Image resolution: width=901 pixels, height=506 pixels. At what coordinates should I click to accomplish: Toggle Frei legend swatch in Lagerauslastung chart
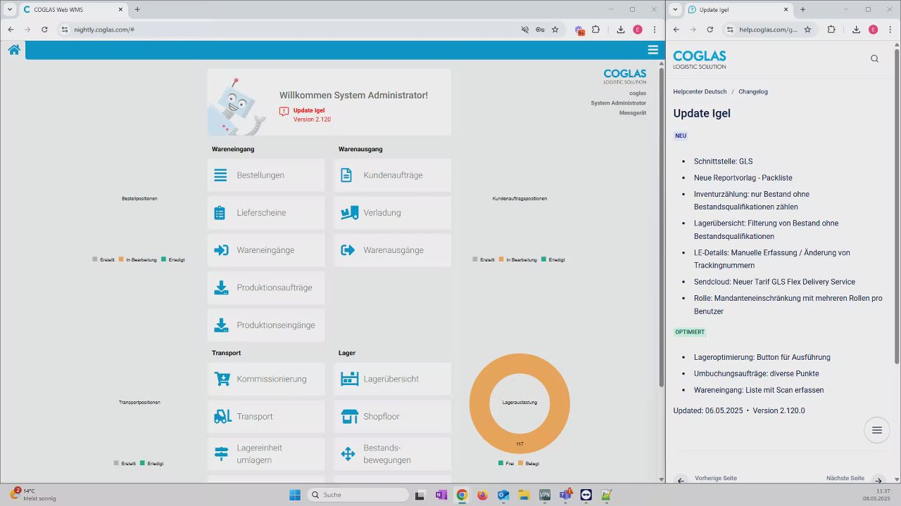click(500, 463)
